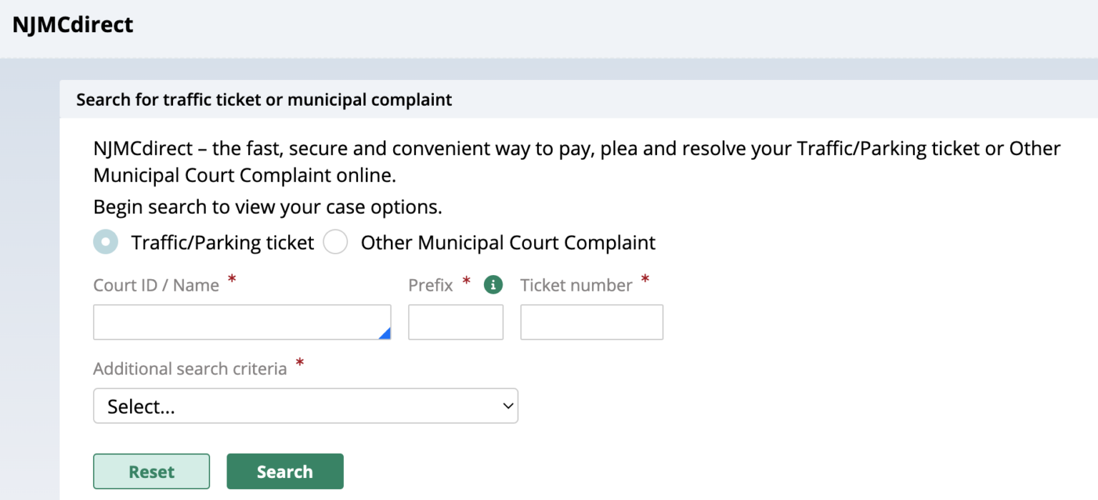Screen dimensions: 1098x500
Task: Click the NJMCdirect page title
Action: pos(73,25)
